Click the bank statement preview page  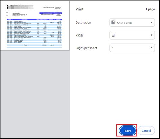click(35, 26)
